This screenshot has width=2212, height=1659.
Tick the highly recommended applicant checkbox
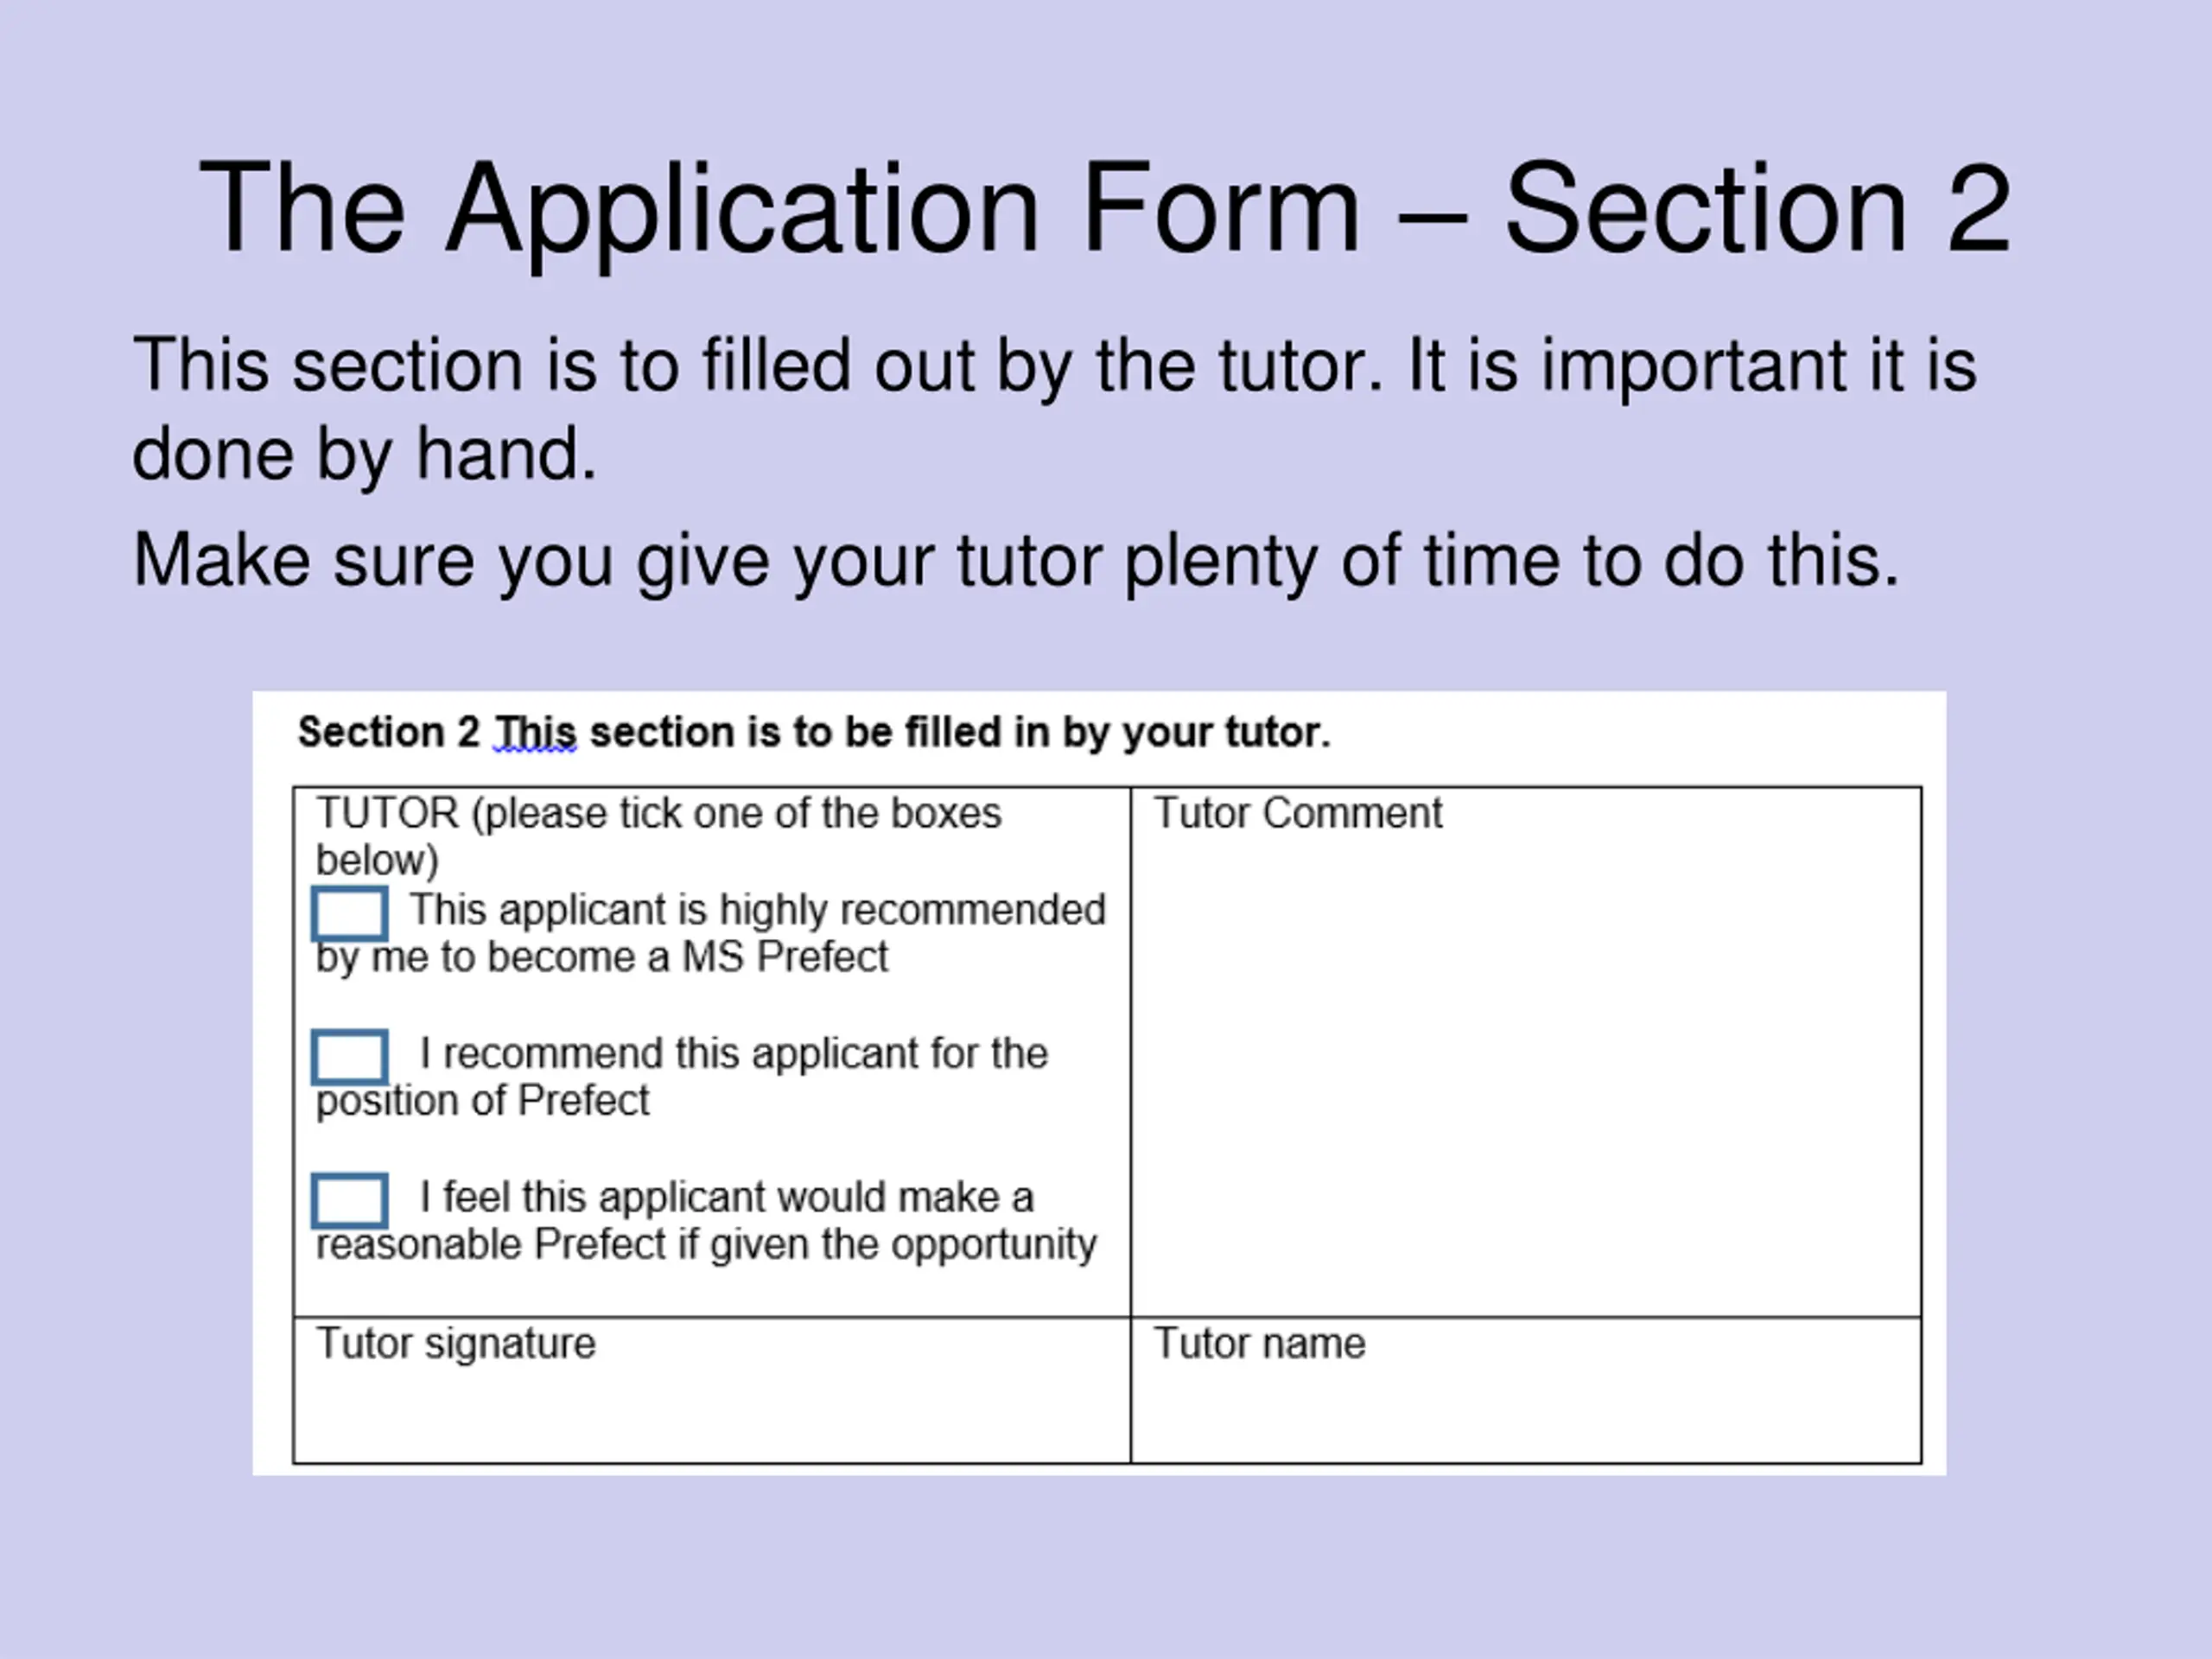click(x=349, y=913)
